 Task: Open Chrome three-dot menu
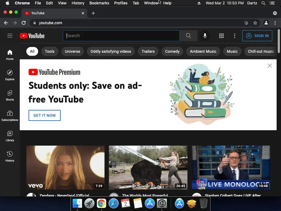coord(275,23)
